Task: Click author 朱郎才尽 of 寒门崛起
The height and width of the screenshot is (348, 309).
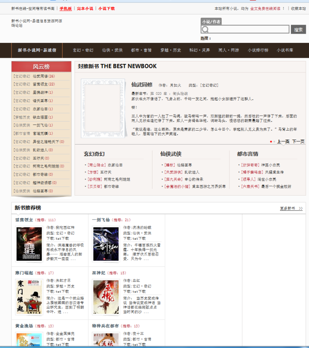Action: [x=63, y=280]
